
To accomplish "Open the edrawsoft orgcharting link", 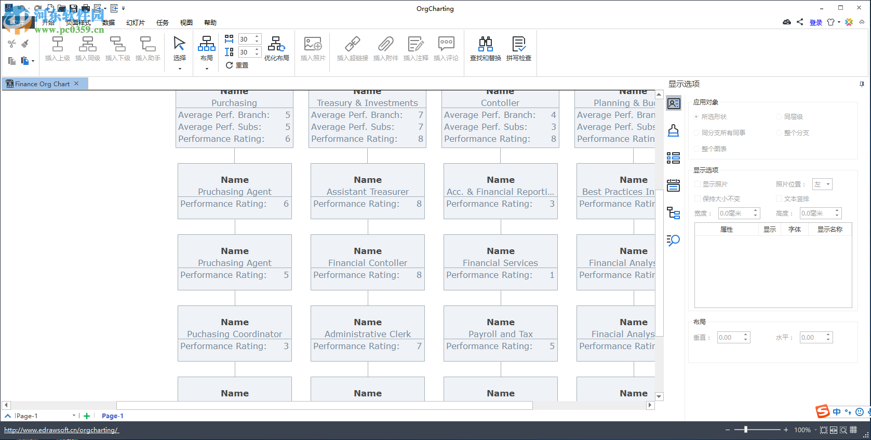I will coord(61,430).
